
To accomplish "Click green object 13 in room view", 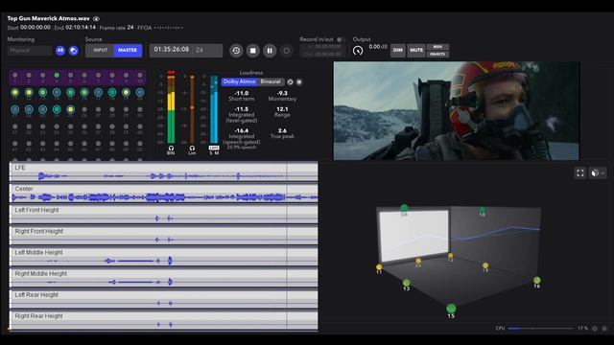I will pyautogui.click(x=407, y=283).
